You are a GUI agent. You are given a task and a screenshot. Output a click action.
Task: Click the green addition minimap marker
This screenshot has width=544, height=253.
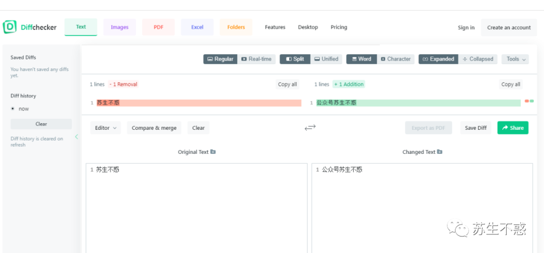532,101
